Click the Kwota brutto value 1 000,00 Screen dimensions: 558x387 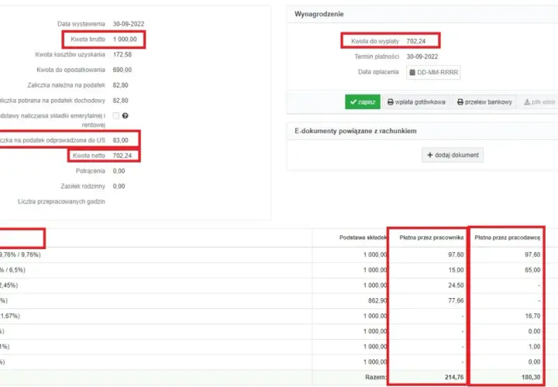[x=125, y=39]
